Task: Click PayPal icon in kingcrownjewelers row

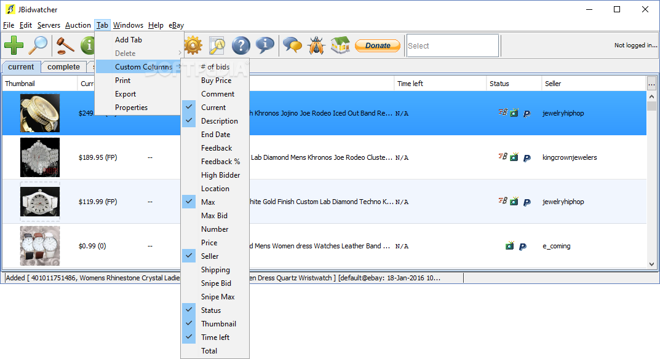Action: click(527, 158)
